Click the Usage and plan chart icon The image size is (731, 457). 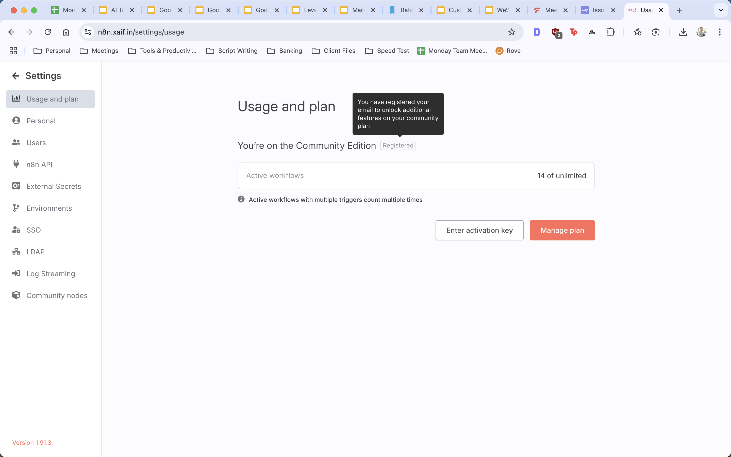click(x=16, y=99)
